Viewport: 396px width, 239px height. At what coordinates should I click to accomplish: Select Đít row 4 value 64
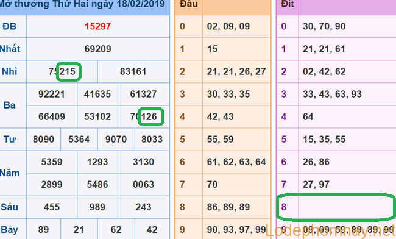click(308, 116)
